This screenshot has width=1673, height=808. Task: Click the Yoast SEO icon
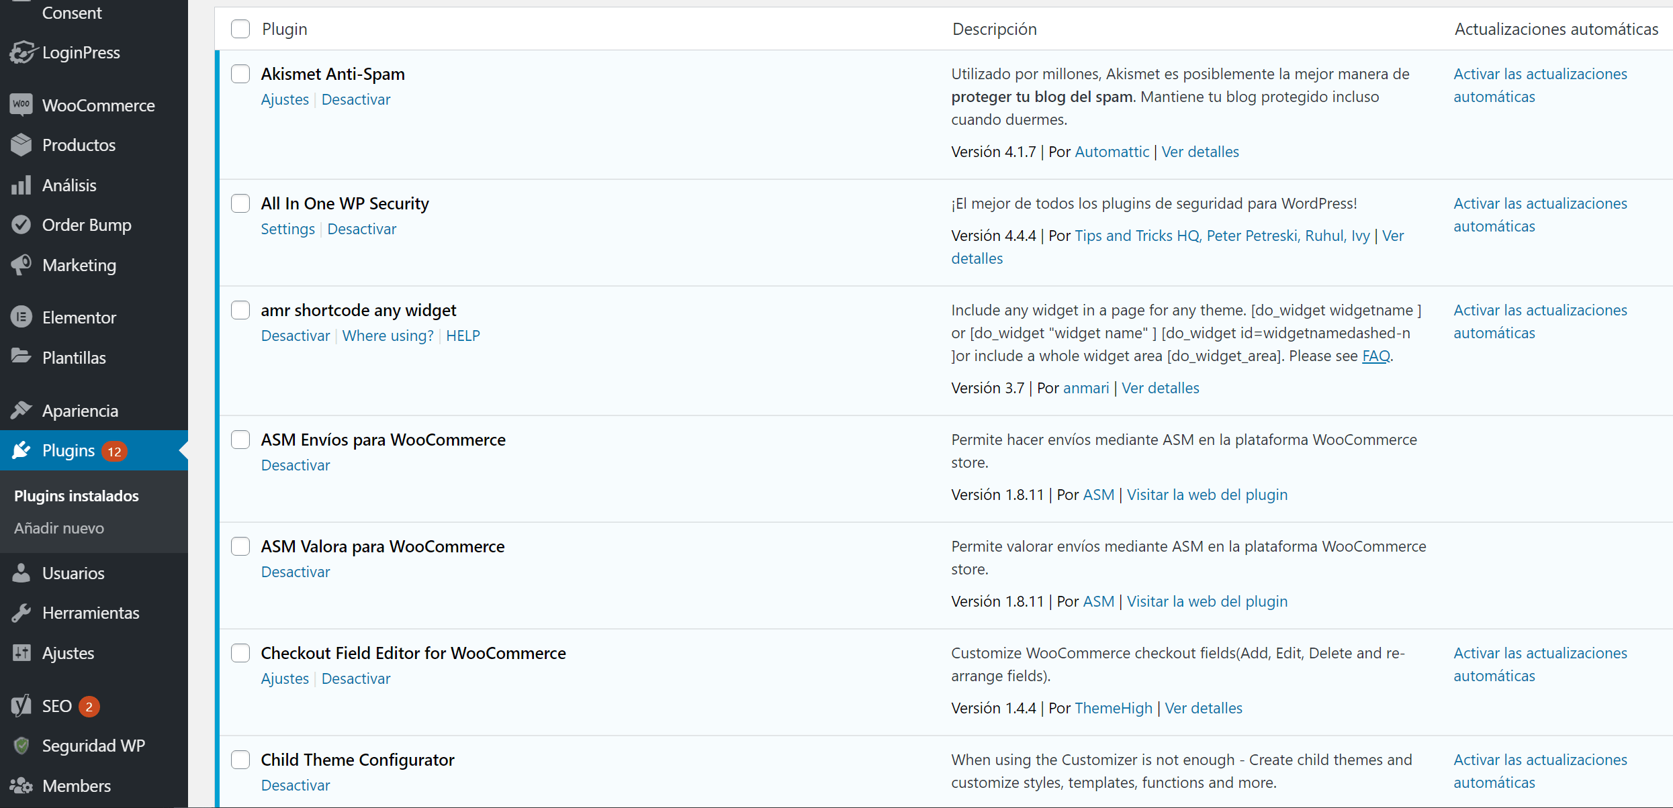(21, 706)
